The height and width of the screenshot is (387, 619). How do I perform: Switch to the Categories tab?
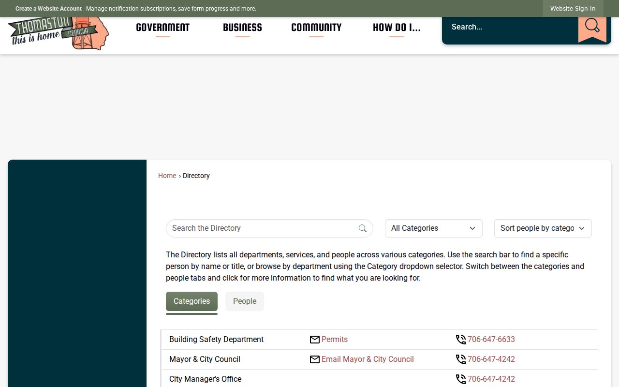click(192, 301)
